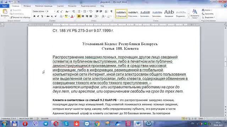Open Customize Quick Access Toolbar dropdown
Viewport: 227px width, 127px height.
pos(18,2)
